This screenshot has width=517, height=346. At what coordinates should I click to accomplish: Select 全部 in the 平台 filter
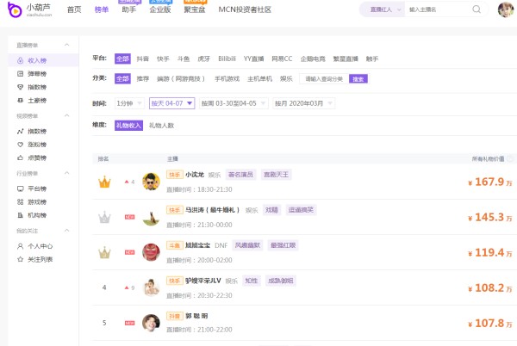(122, 59)
